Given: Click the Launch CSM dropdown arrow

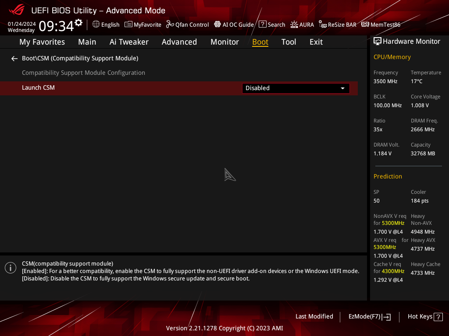Looking at the screenshot, I should (x=342, y=88).
